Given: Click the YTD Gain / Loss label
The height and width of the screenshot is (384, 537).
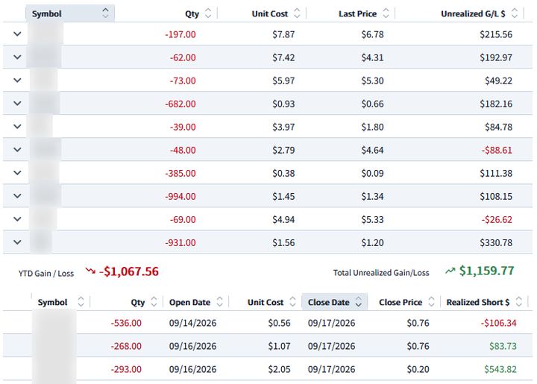Looking at the screenshot, I should 46,274.
